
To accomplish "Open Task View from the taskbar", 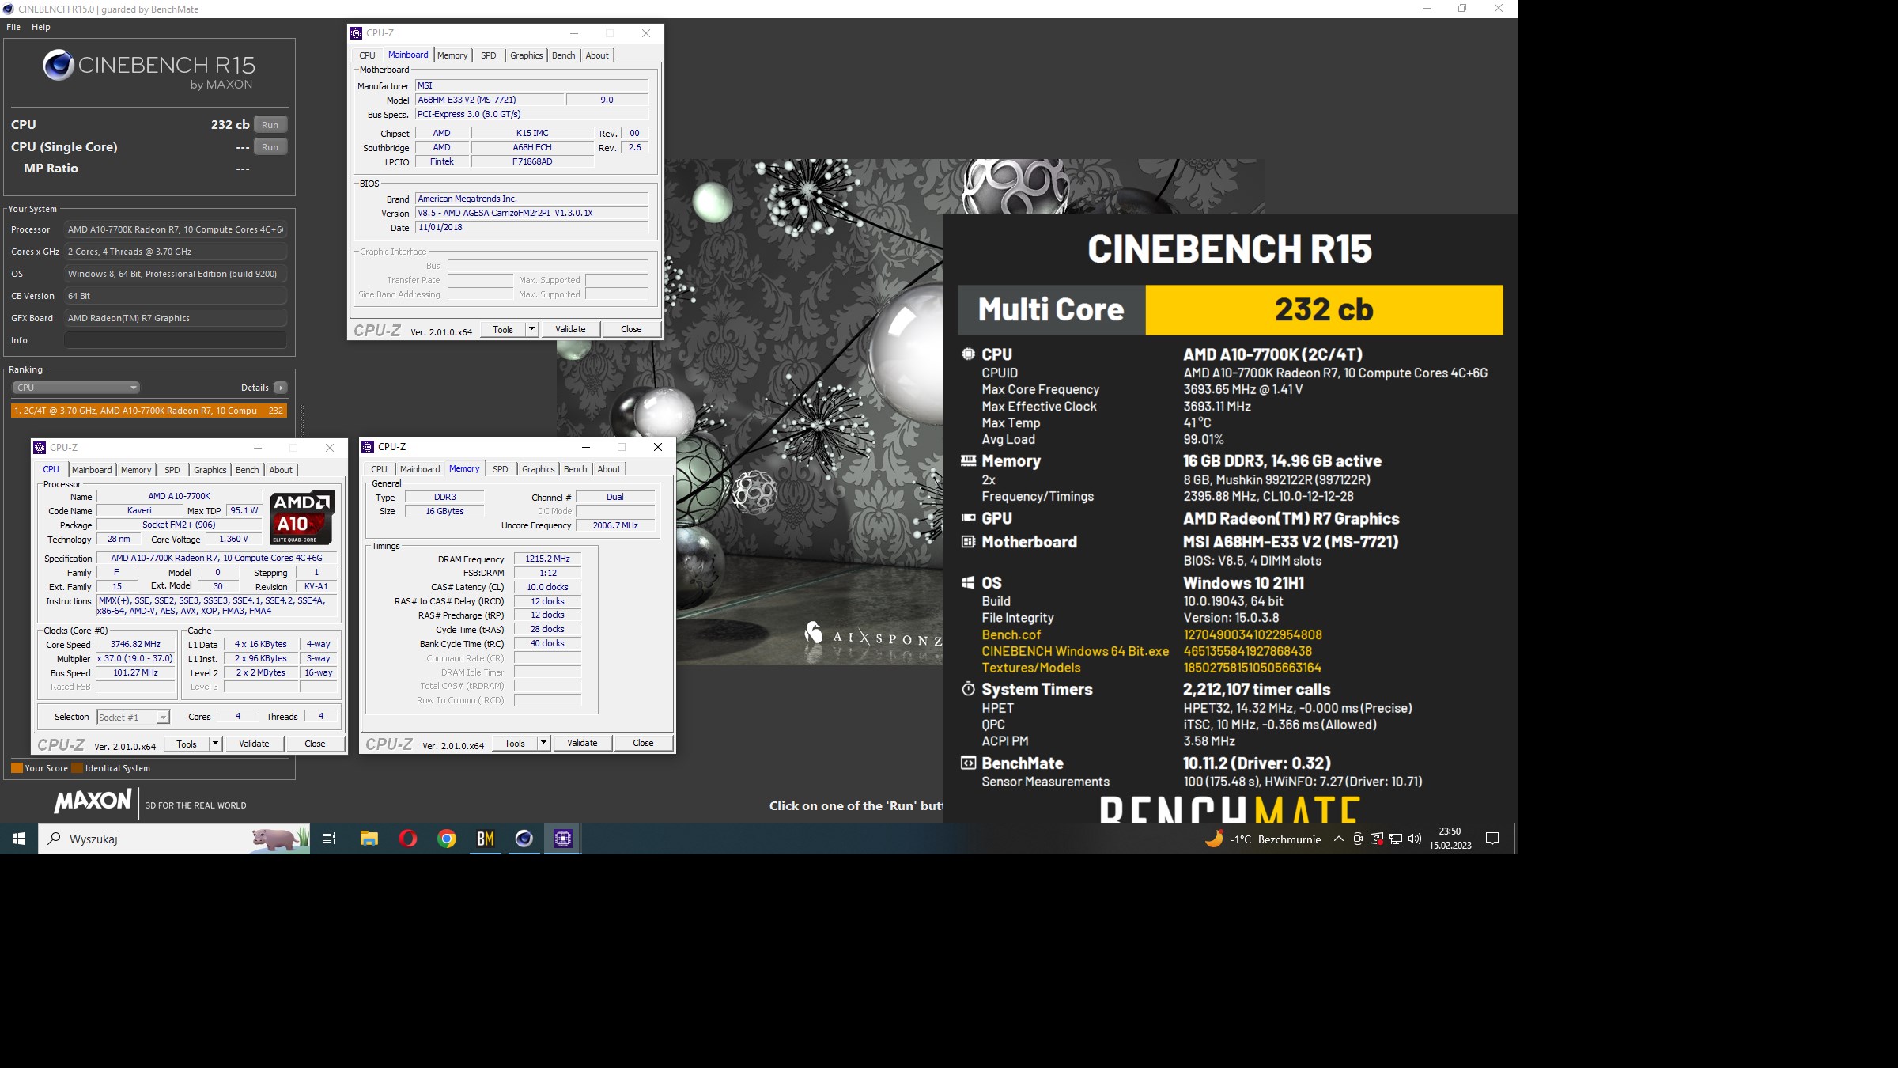I will (329, 839).
